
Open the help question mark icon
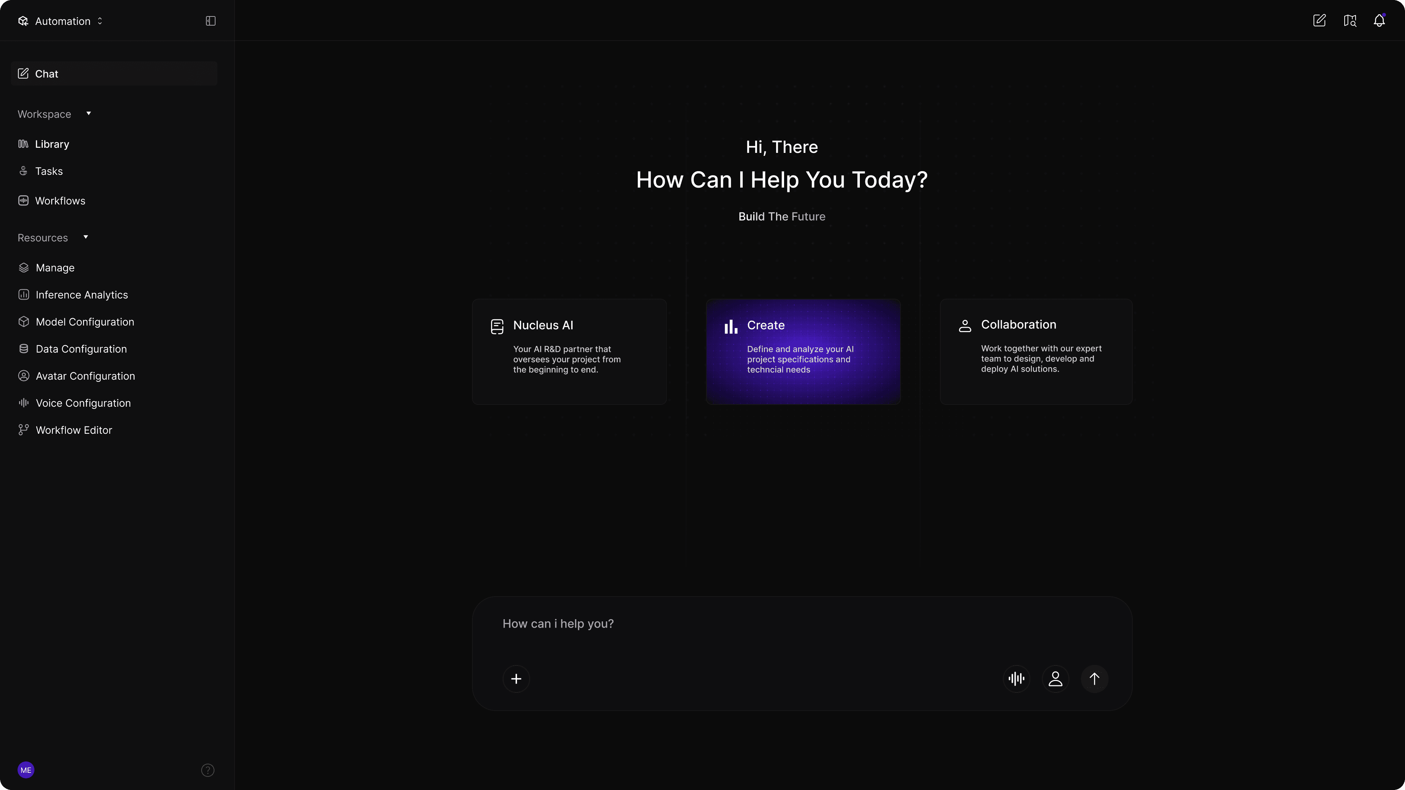208,770
